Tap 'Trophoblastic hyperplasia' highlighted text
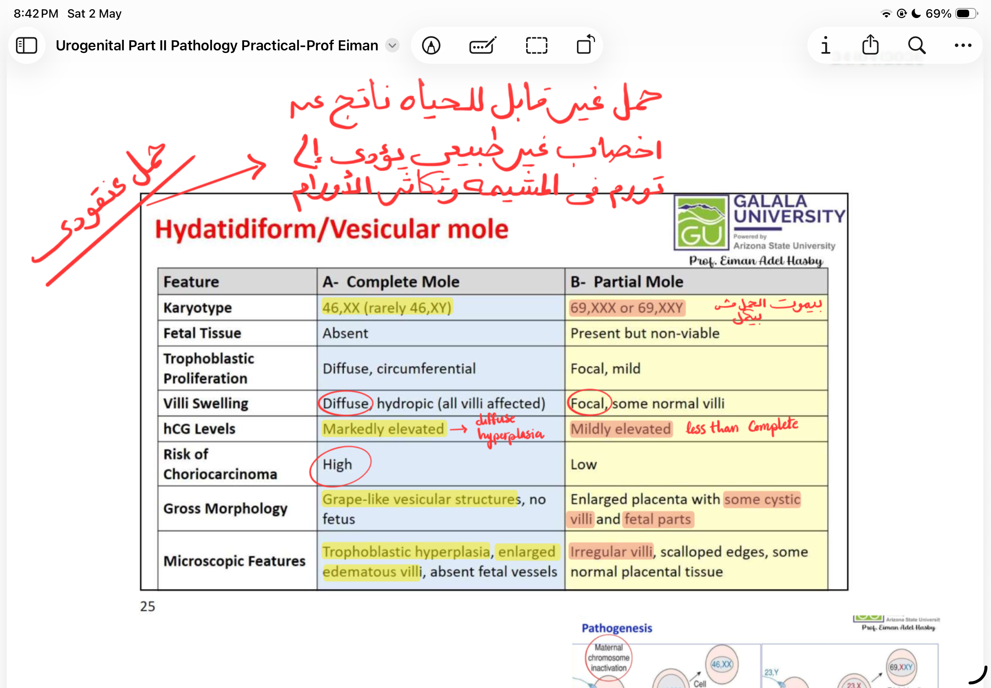 tap(406, 551)
